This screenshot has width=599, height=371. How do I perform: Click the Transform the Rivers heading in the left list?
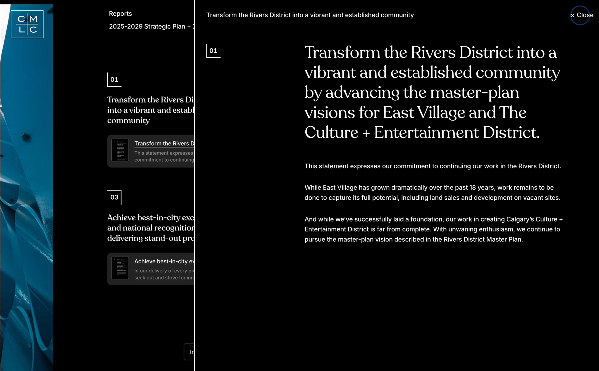coord(150,110)
